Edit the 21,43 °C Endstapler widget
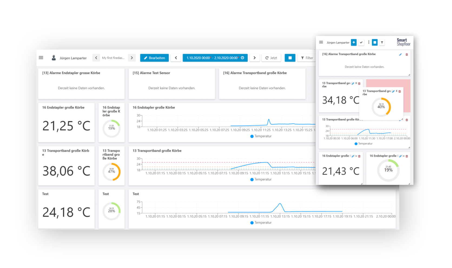This screenshot has width=452, height=268. [353, 156]
